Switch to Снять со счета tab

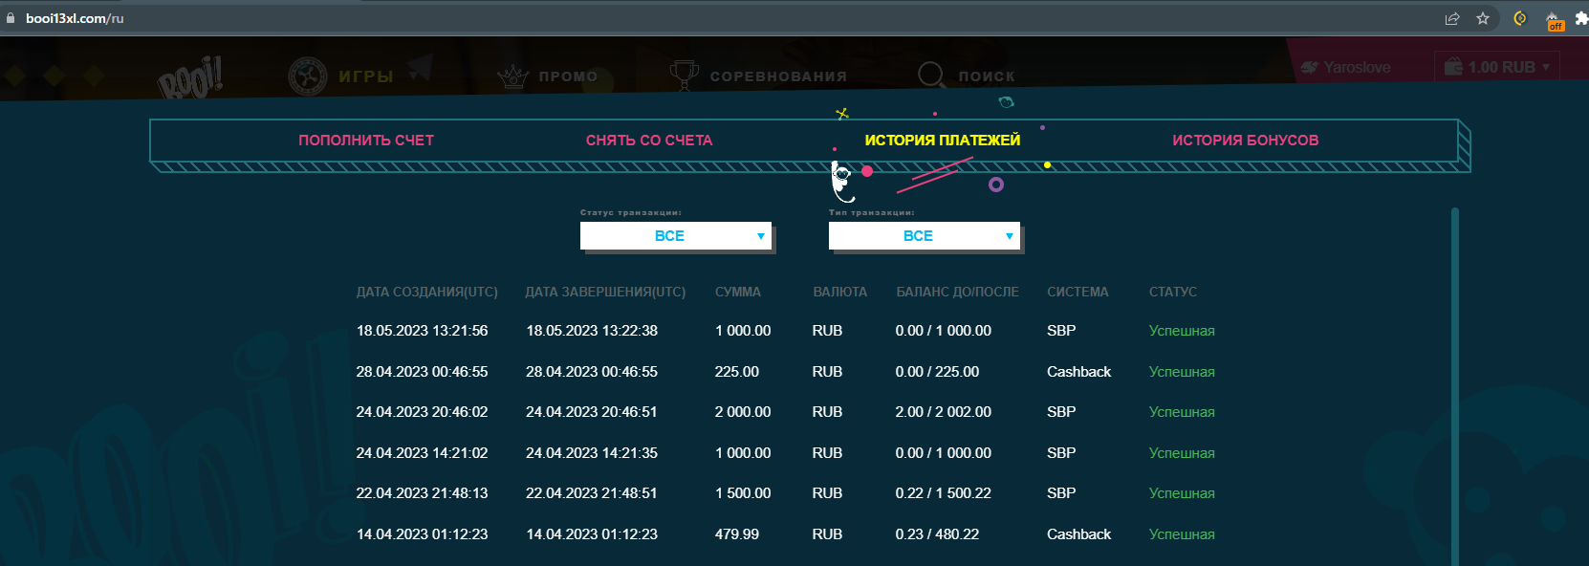tap(649, 141)
